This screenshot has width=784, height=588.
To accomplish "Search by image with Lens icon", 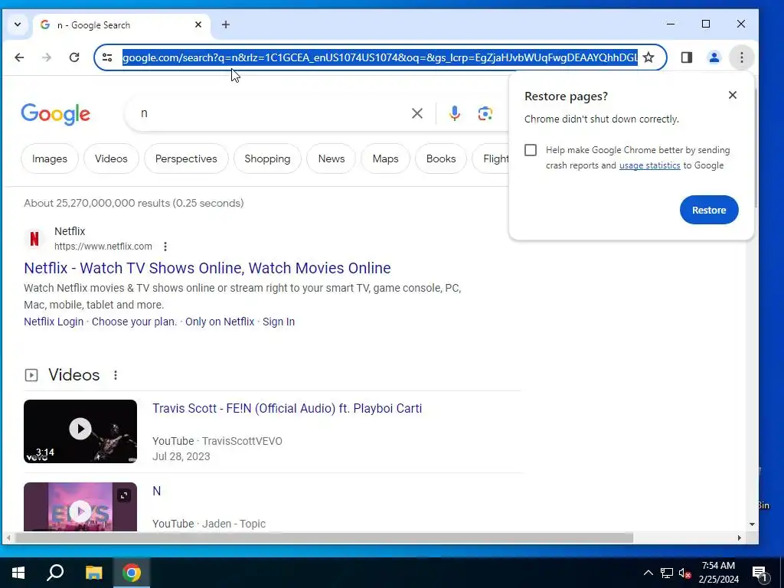I will coord(485,113).
